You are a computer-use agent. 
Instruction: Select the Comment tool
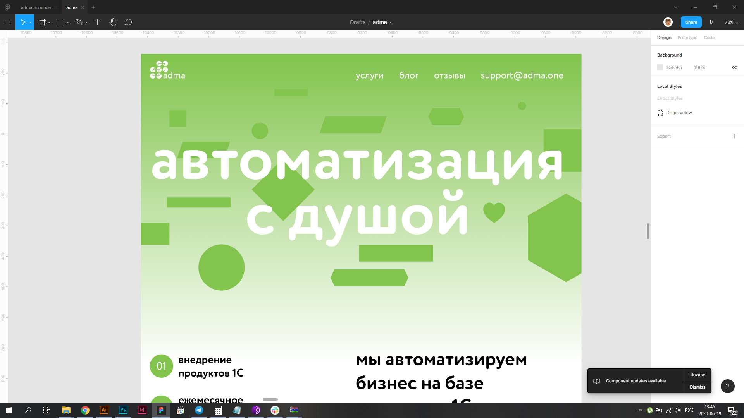pos(128,22)
